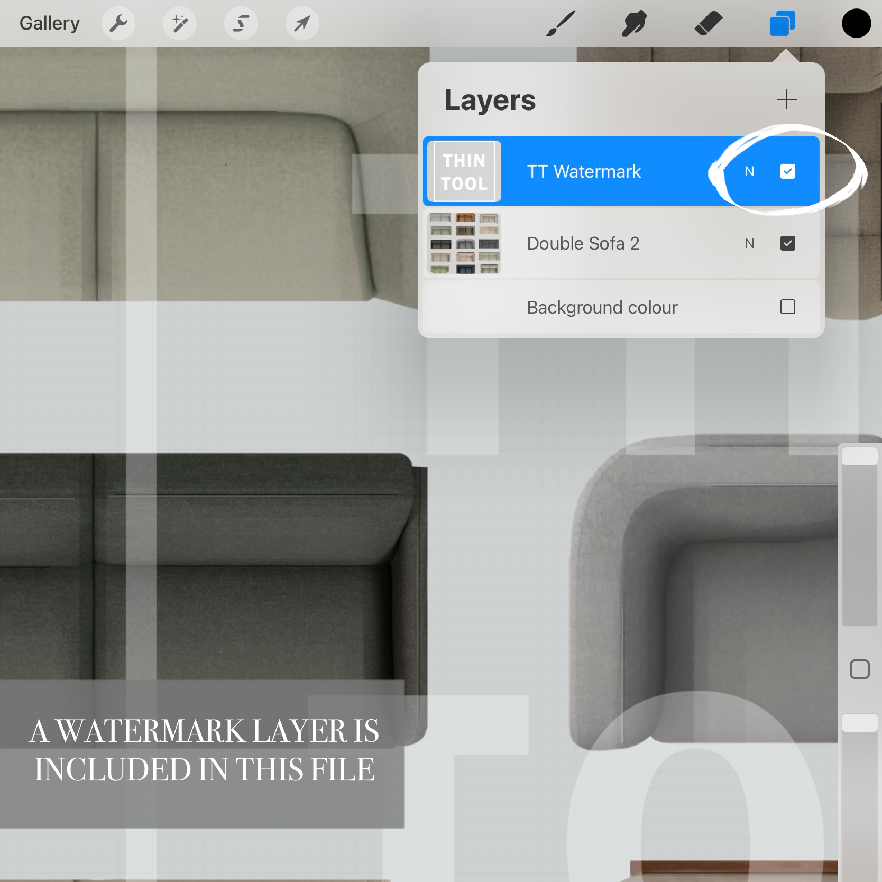Click the TT Watermark layer thumbnail

464,171
